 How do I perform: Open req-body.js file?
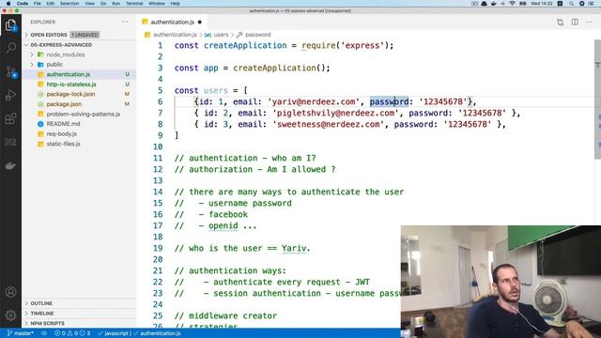point(79,133)
